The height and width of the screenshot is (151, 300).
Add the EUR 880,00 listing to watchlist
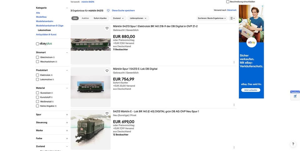[x=107, y=28]
